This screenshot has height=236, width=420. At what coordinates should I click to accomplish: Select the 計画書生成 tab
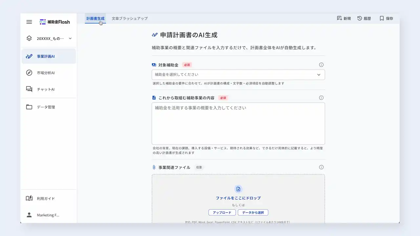coord(95,18)
